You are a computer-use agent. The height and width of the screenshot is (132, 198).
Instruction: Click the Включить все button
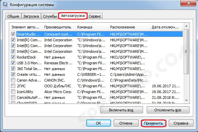[x=122, y=110]
